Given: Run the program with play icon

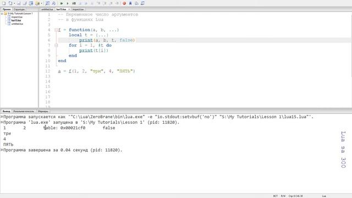Looking at the screenshot, I should tap(67, 3).
